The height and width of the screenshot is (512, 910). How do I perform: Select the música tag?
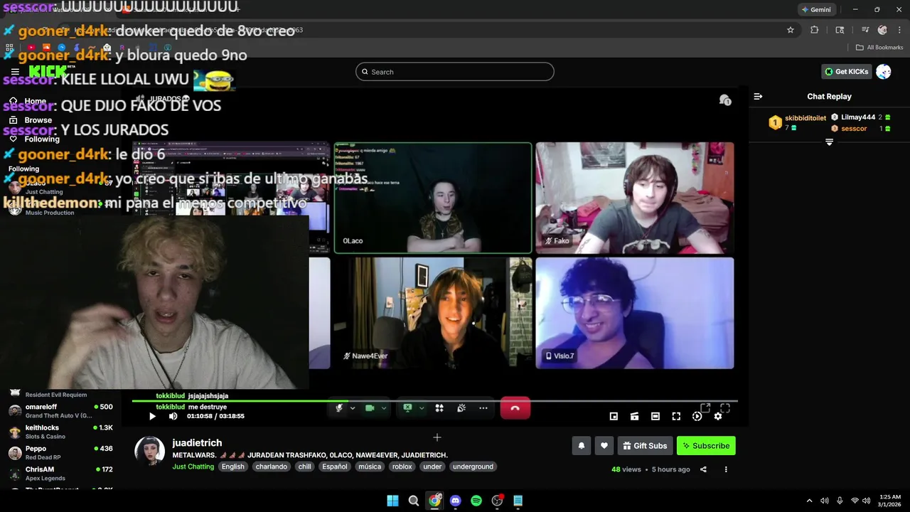tap(370, 466)
